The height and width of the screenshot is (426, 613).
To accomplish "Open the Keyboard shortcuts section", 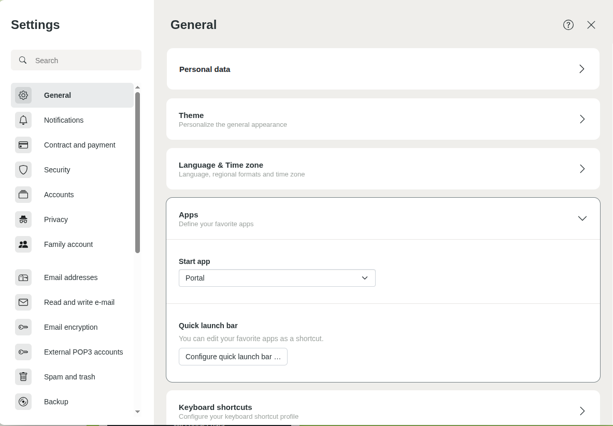I will pyautogui.click(x=383, y=410).
